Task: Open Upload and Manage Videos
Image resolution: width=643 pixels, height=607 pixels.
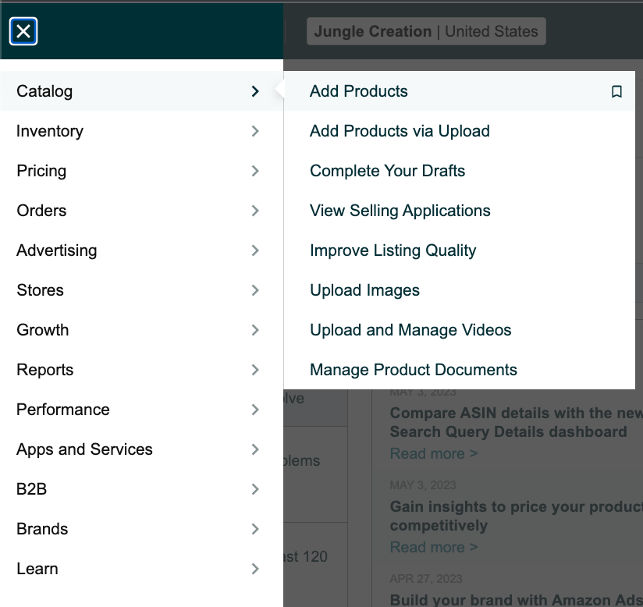Action: tap(410, 330)
